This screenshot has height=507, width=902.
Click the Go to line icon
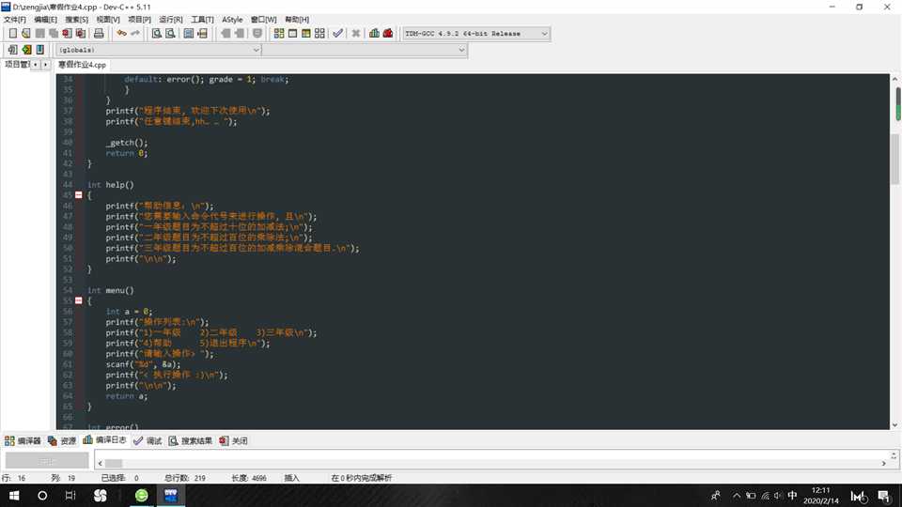click(203, 34)
